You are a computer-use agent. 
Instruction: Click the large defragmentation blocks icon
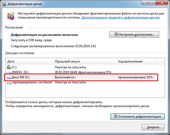tap(11, 16)
